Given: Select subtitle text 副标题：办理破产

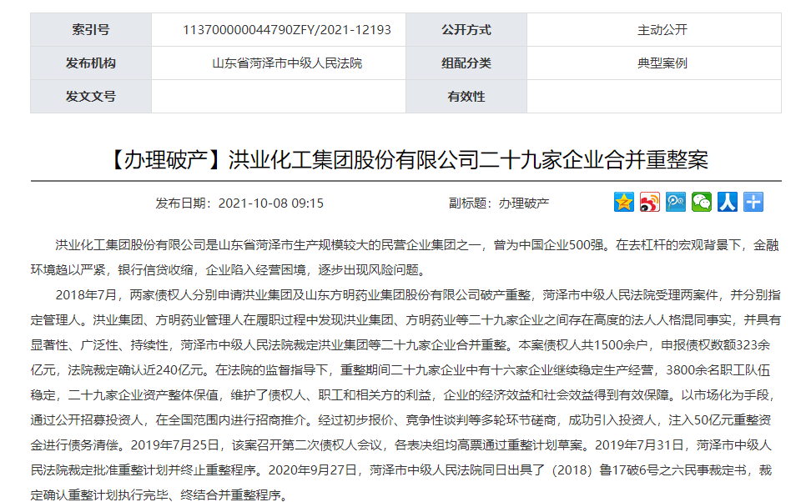Looking at the screenshot, I should pos(499,203).
